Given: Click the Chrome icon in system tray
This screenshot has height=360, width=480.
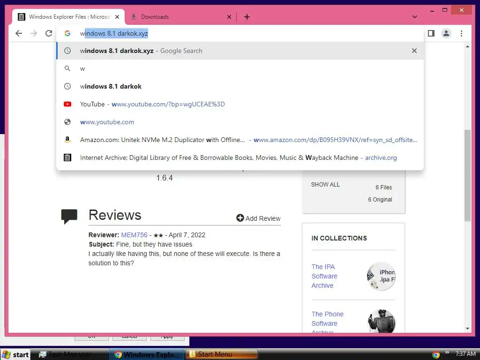Looking at the screenshot, I should click(436, 355).
